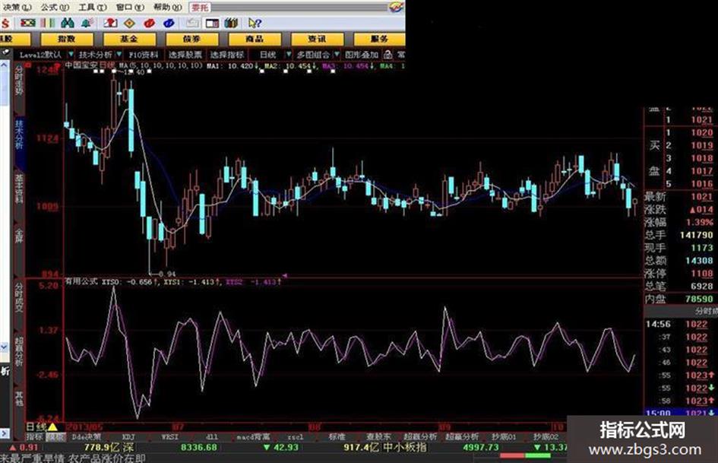Select the 抄底01 indicator tab

tap(504, 437)
